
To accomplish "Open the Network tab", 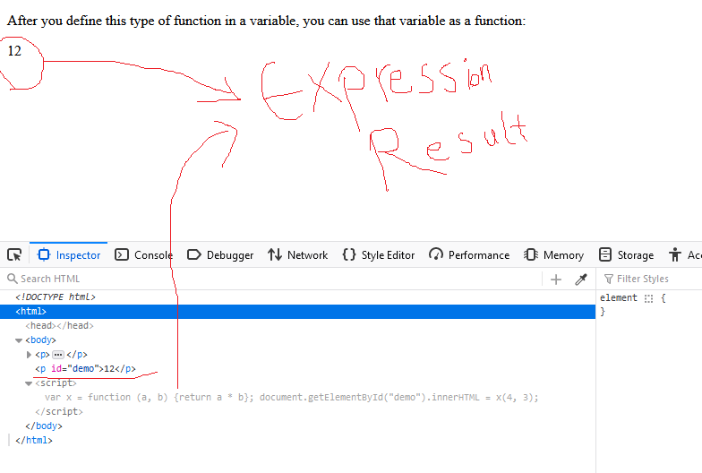I will [297, 254].
